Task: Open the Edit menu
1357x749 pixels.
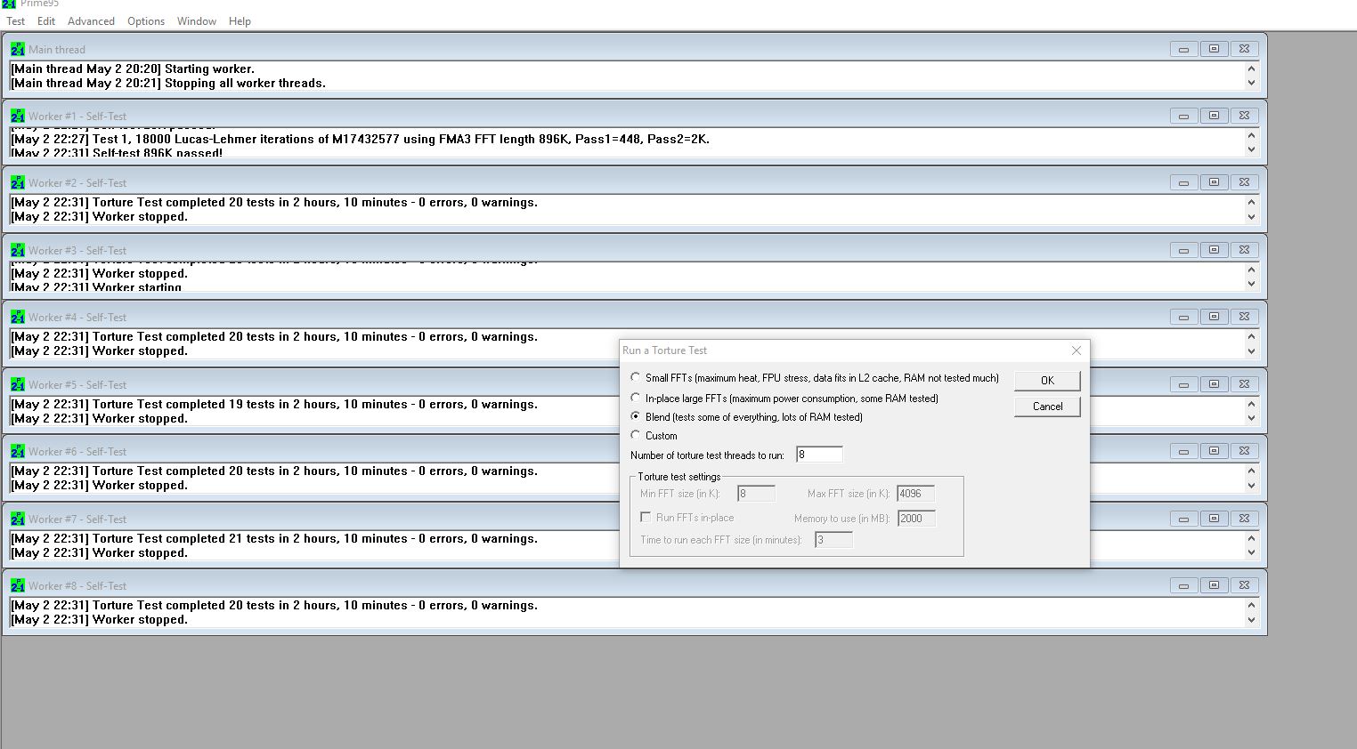Action: point(46,21)
